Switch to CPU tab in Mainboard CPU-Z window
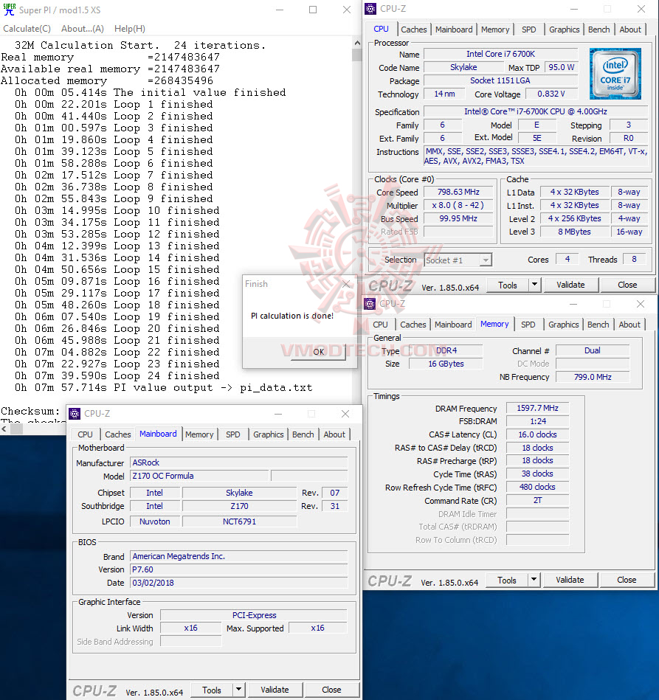 click(85, 434)
